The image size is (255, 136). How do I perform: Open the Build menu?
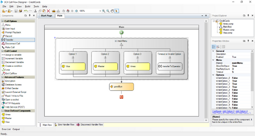pyautogui.click(x=27, y=6)
